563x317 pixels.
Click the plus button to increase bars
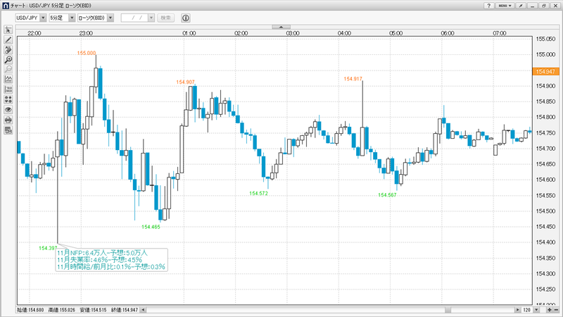pyautogui.click(x=550, y=310)
